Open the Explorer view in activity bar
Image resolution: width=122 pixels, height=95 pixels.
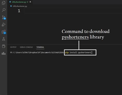(4, 3)
